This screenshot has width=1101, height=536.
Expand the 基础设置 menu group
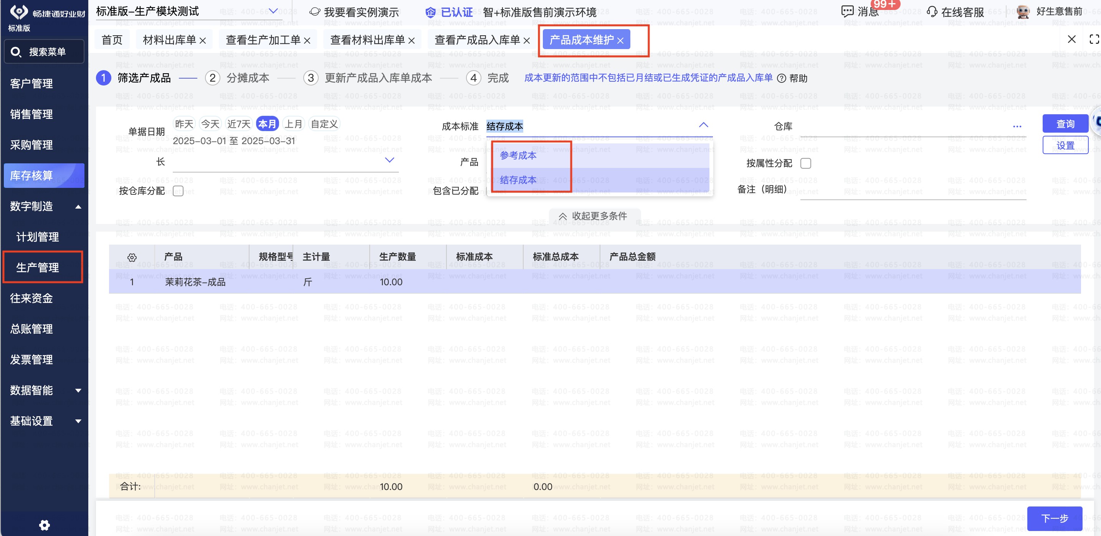[x=78, y=422]
